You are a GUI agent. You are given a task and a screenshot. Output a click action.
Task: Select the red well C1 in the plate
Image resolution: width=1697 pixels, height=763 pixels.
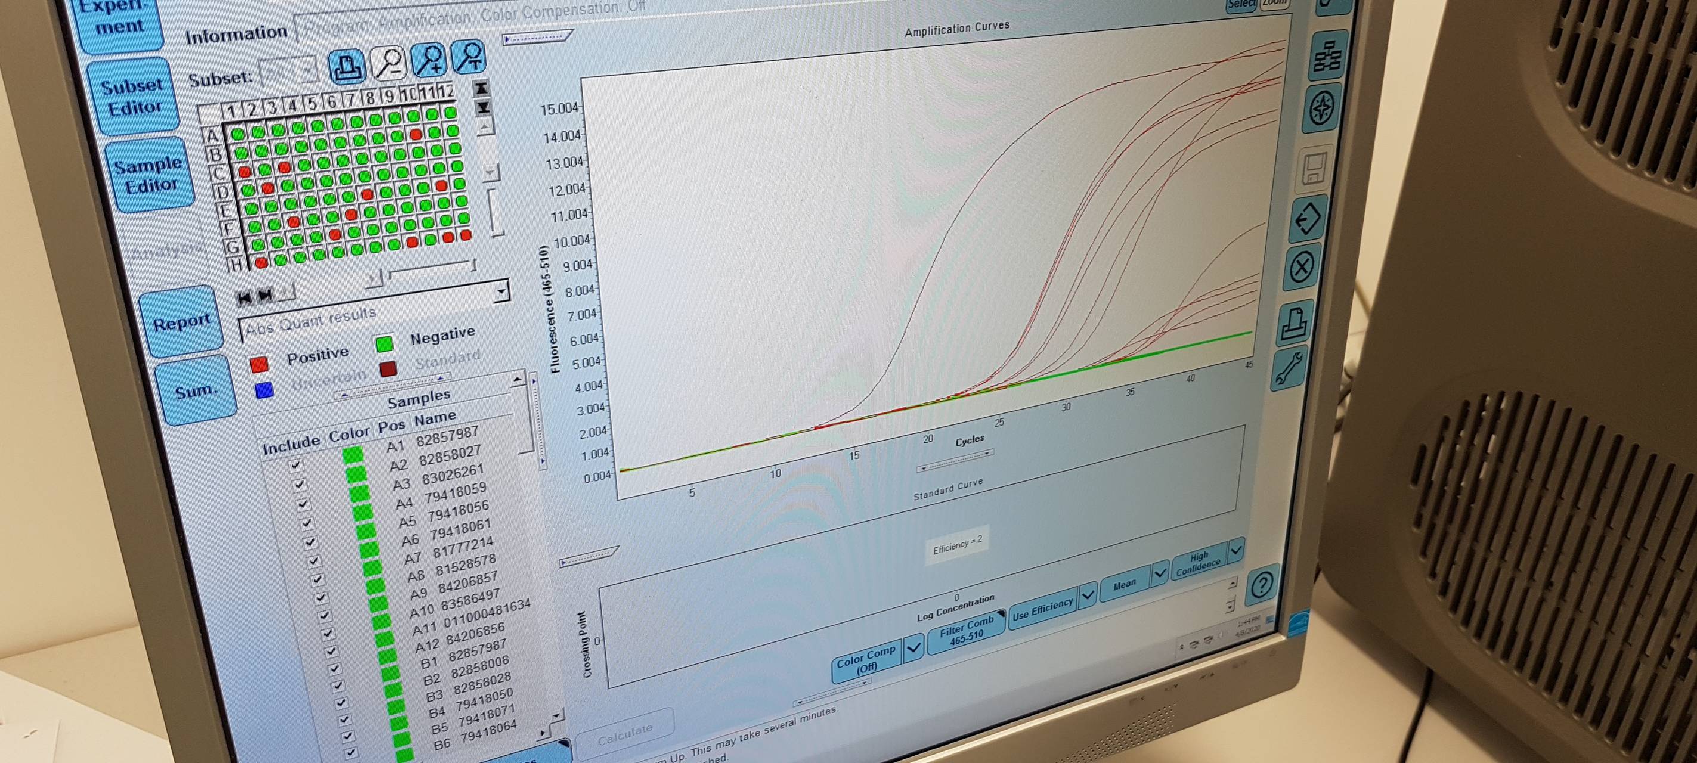point(244,172)
